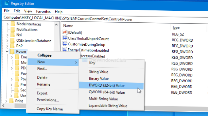Viewport: 208px width, 116px height.
Task: Click the folder icon of the Sec subkey
Action: coord(17,90)
